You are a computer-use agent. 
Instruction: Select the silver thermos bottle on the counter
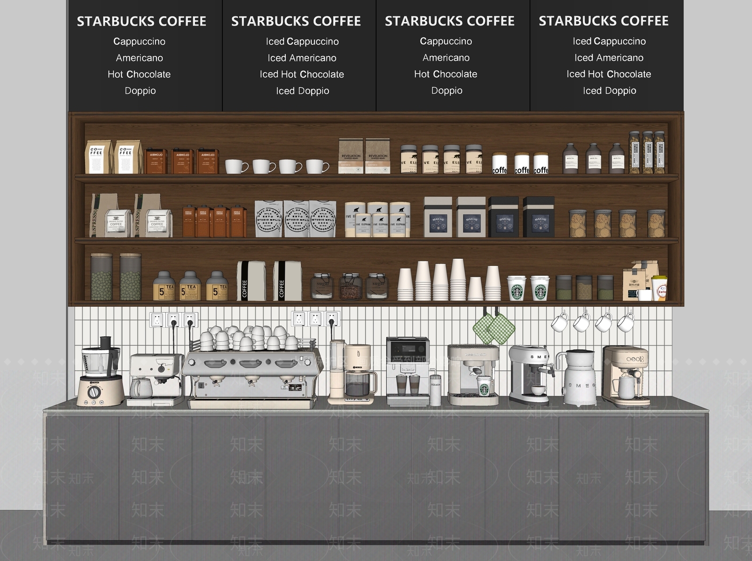(436, 387)
